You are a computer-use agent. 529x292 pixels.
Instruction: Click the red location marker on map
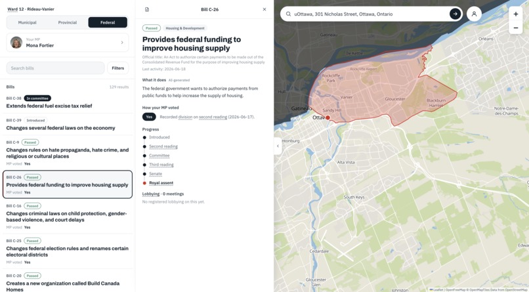[x=328, y=117]
